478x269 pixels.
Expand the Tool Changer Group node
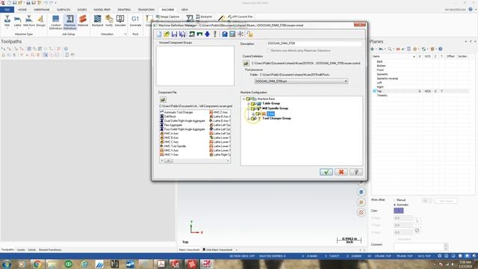click(x=249, y=119)
